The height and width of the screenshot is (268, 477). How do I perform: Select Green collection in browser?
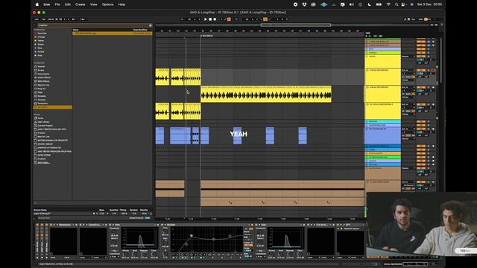(40, 45)
